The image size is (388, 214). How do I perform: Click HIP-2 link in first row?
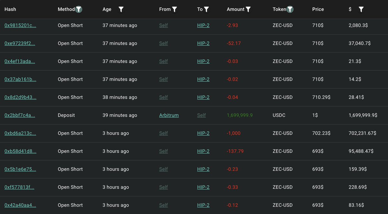(203, 25)
